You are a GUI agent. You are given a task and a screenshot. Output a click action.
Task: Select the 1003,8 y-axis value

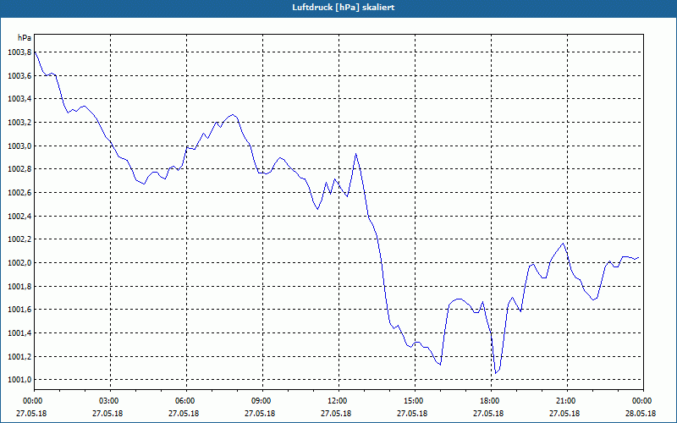coord(19,52)
